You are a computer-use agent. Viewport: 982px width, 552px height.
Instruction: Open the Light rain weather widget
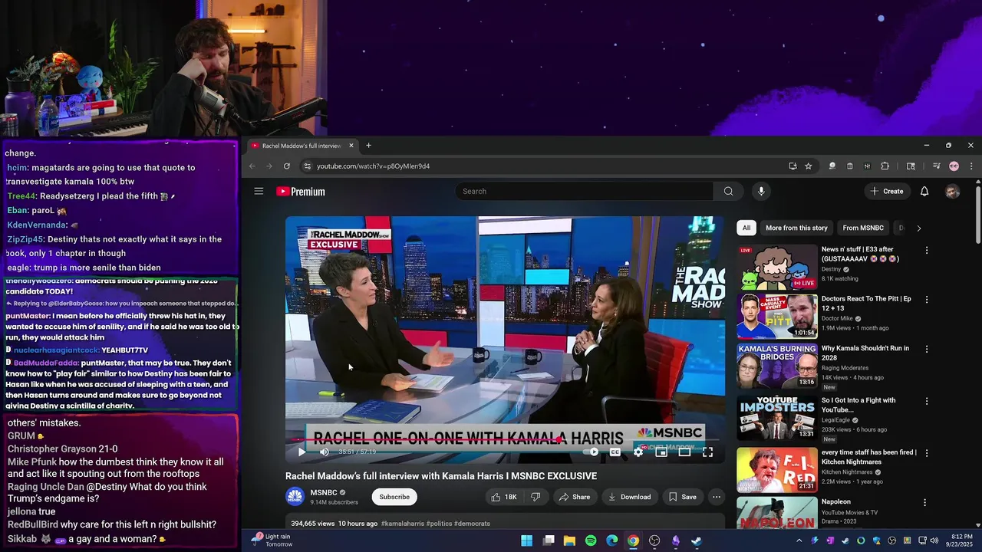273,540
